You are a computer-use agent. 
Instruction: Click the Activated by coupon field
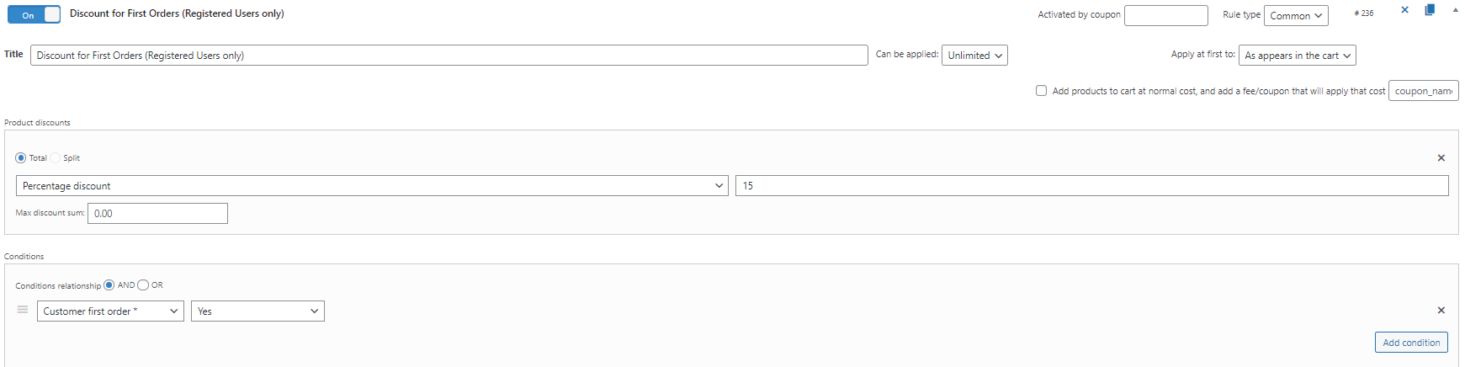tap(1166, 16)
